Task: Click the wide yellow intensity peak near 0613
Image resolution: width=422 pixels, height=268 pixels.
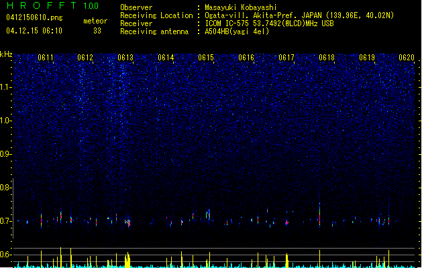Action: [x=127, y=260]
